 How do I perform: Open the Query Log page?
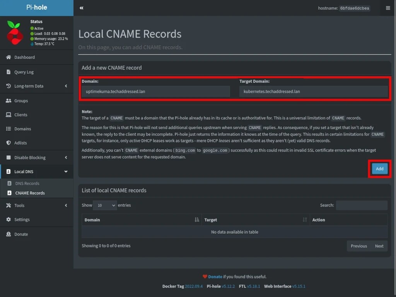pyautogui.click(x=23, y=72)
